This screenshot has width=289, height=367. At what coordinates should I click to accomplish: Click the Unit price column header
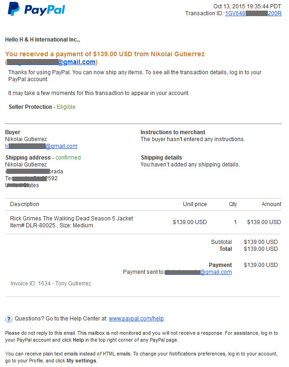pyautogui.click(x=195, y=204)
